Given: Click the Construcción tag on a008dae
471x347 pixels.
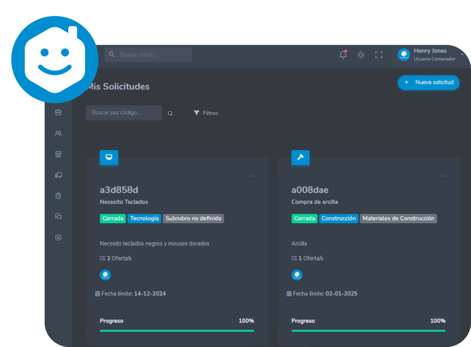Looking at the screenshot, I should click(x=339, y=218).
